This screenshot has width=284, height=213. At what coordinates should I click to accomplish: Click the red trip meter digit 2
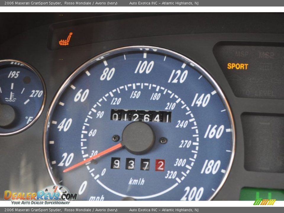[160, 165]
